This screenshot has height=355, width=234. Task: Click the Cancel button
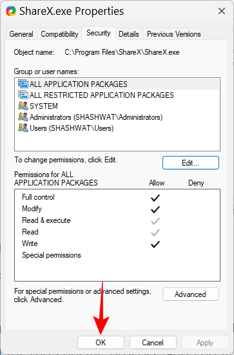[x=153, y=342]
